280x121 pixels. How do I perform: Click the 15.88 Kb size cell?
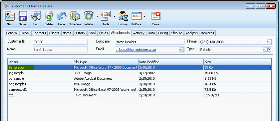[x=237, y=73]
